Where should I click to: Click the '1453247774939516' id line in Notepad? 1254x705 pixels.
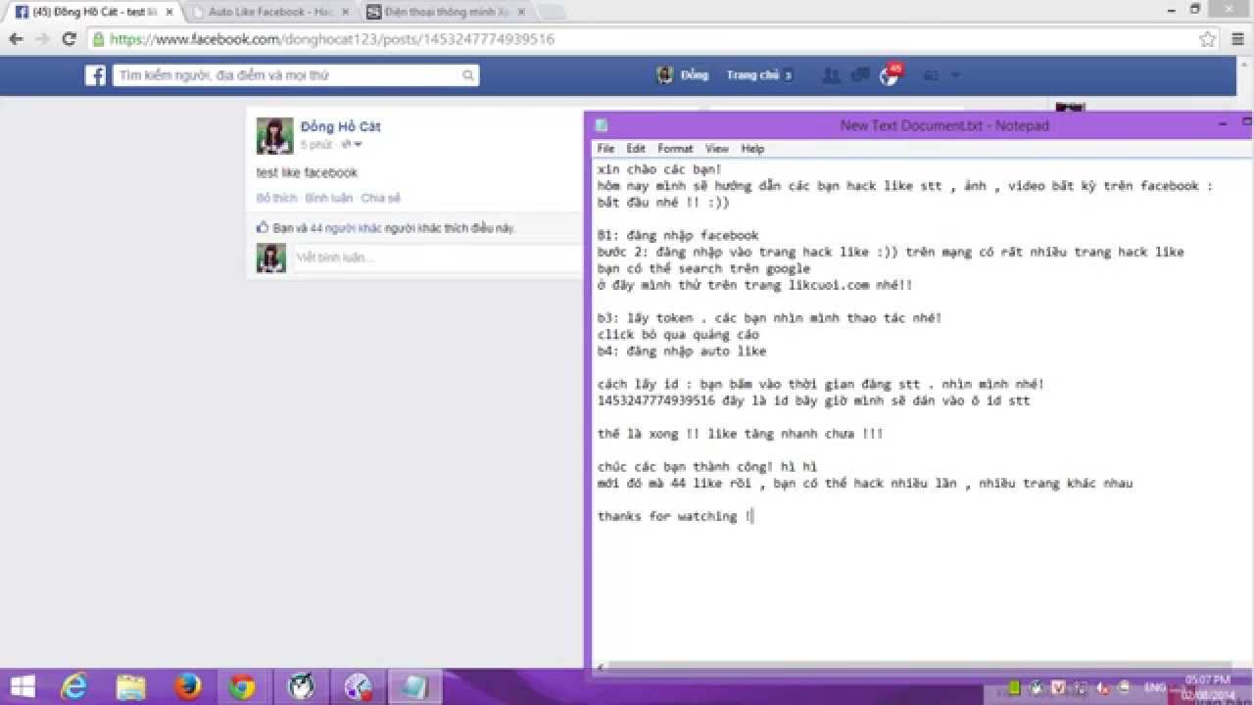[x=813, y=400]
